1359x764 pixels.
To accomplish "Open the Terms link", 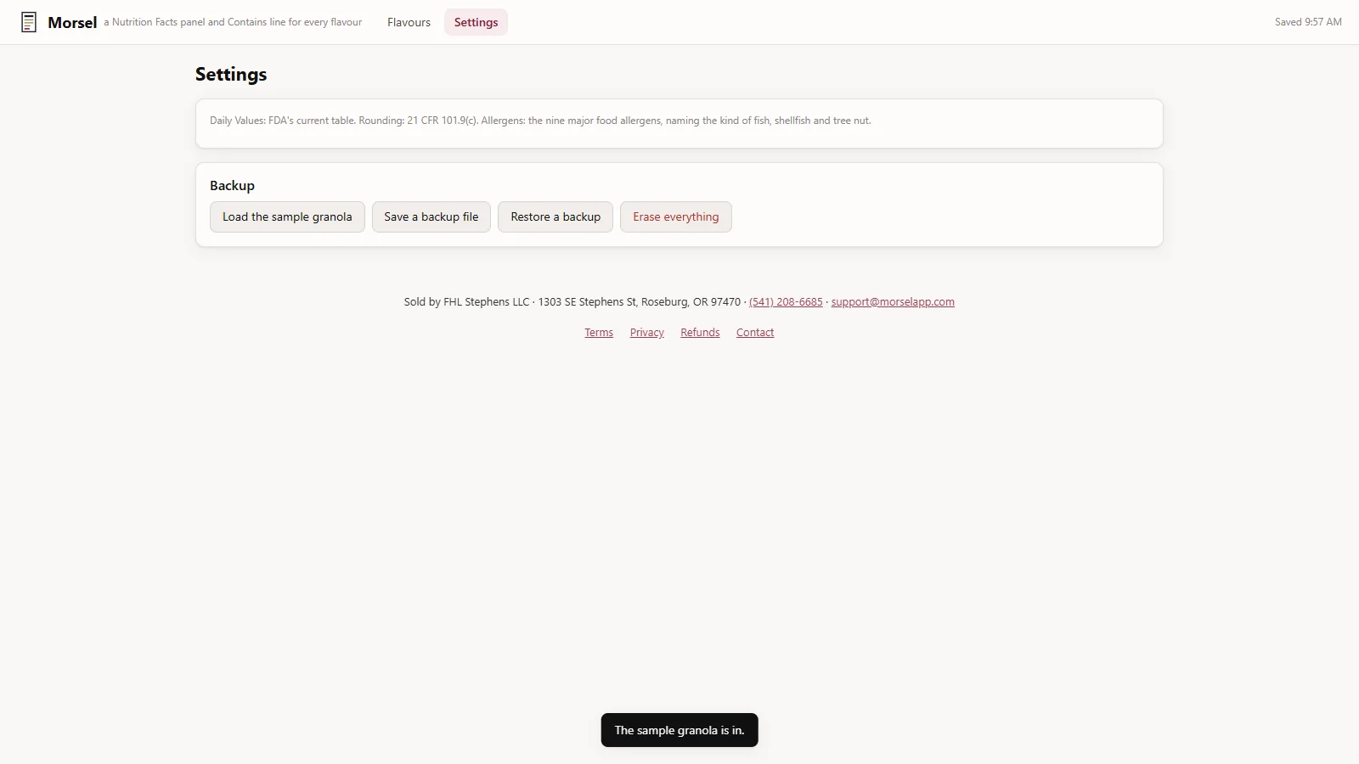I will 599,332.
